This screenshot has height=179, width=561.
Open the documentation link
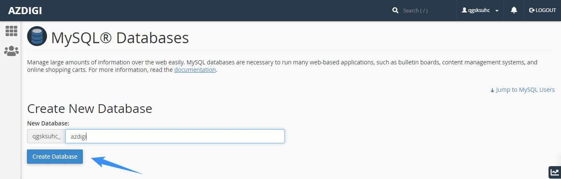coord(195,70)
